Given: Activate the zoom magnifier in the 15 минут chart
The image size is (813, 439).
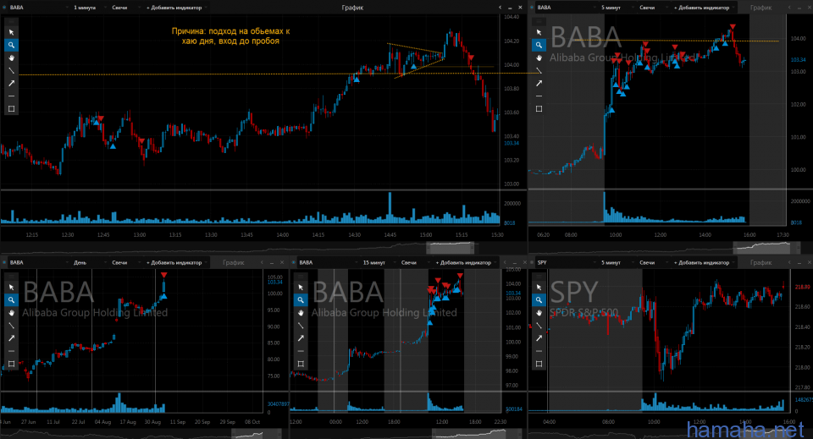Looking at the screenshot, I should [301, 299].
